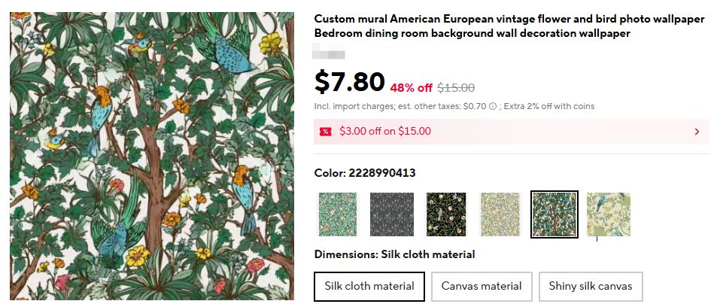This screenshot has height=304, width=717.
Task: Click the selected dark green tree swatch
Action: [554, 214]
